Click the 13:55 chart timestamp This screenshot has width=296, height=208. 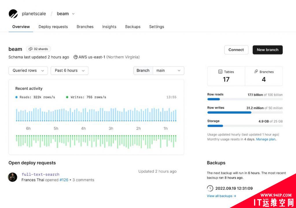point(171,97)
